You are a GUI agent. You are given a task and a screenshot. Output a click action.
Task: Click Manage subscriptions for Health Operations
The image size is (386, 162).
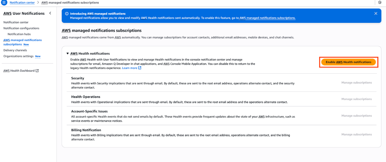(356, 99)
